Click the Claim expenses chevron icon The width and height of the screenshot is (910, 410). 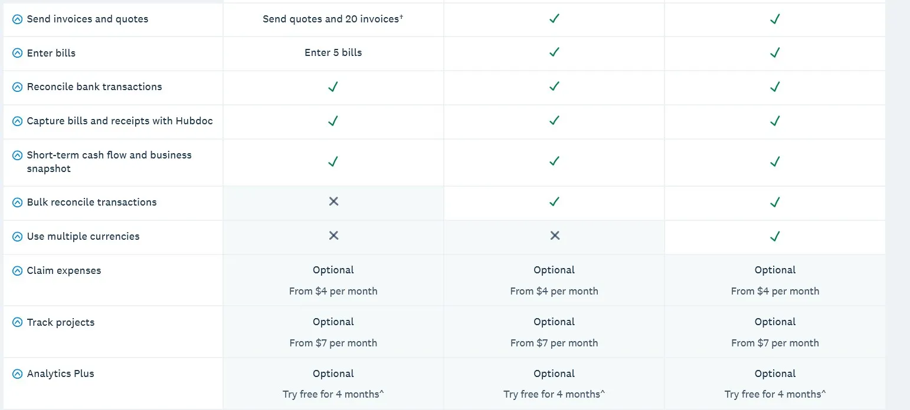(x=18, y=271)
